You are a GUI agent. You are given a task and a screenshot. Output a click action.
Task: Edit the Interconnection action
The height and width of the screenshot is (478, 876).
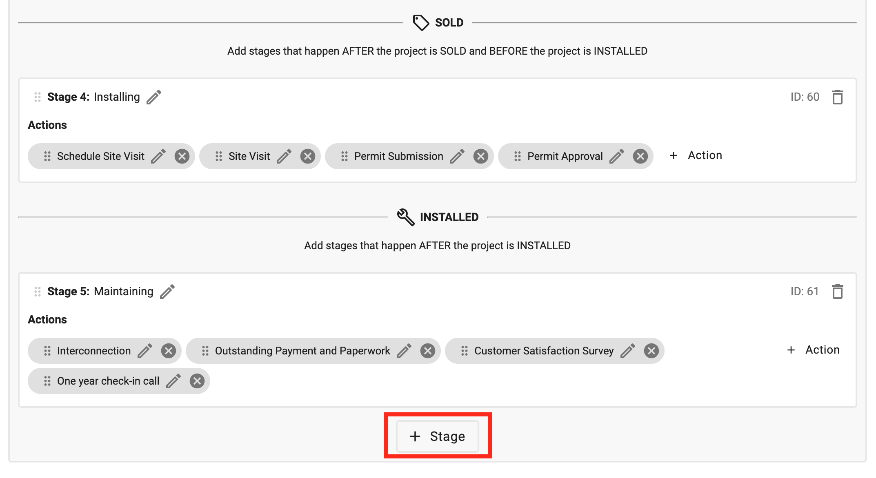tap(145, 351)
